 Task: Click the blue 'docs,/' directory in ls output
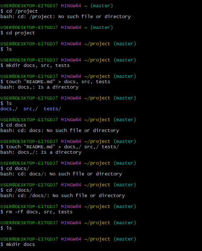(9, 109)
